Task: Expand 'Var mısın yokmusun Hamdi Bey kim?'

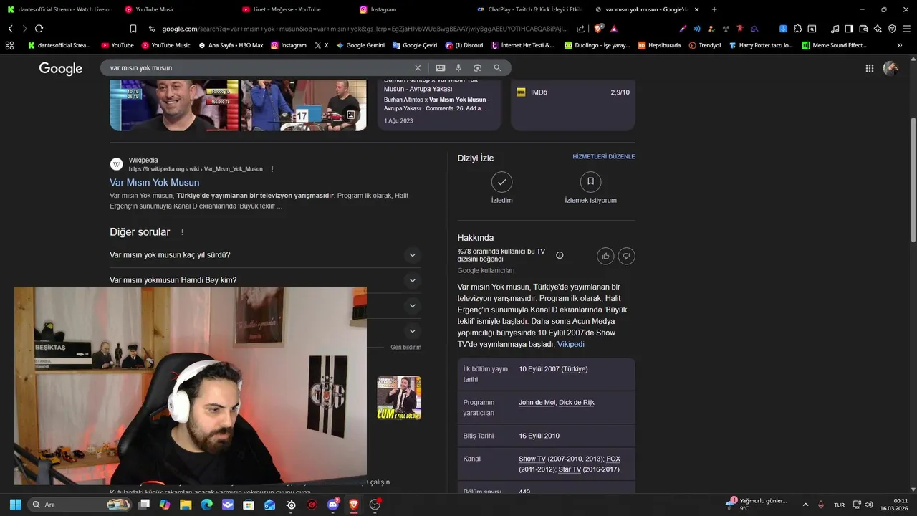Action: [x=265, y=280]
